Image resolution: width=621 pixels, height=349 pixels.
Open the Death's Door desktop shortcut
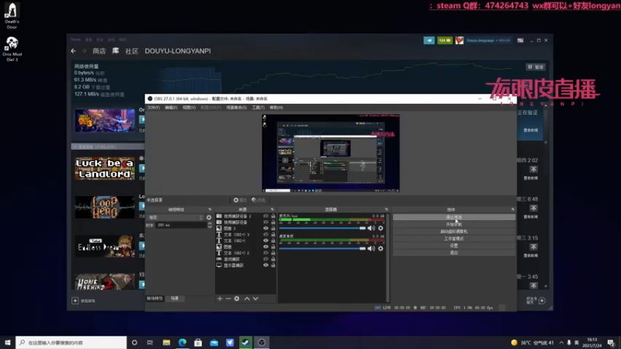(12, 16)
